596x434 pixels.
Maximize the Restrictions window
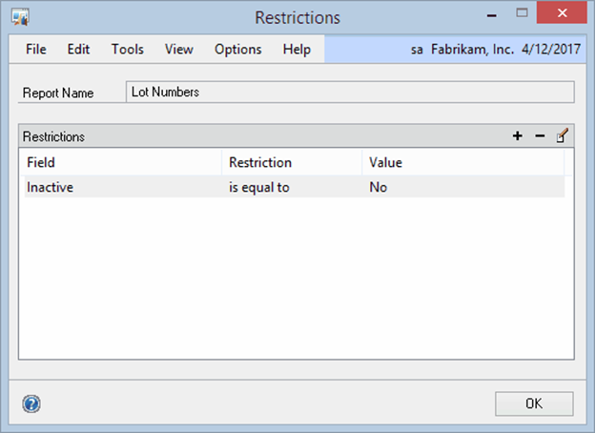pyautogui.click(x=522, y=13)
